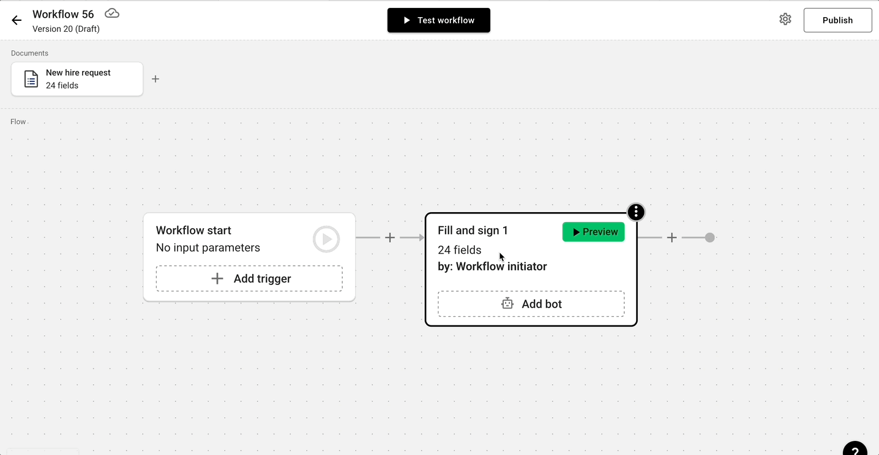Click the green Preview button
The height and width of the screenshot is (455, 879).
tap(594, 232)
